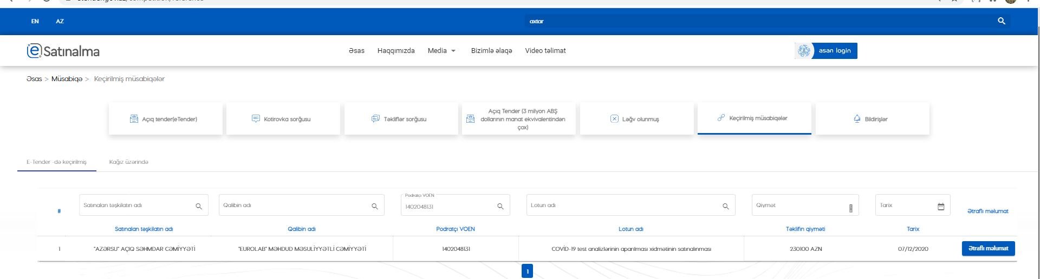
Task: Click the Ləğv olunmuş cancel icon
Action: (x=614, y=119)
